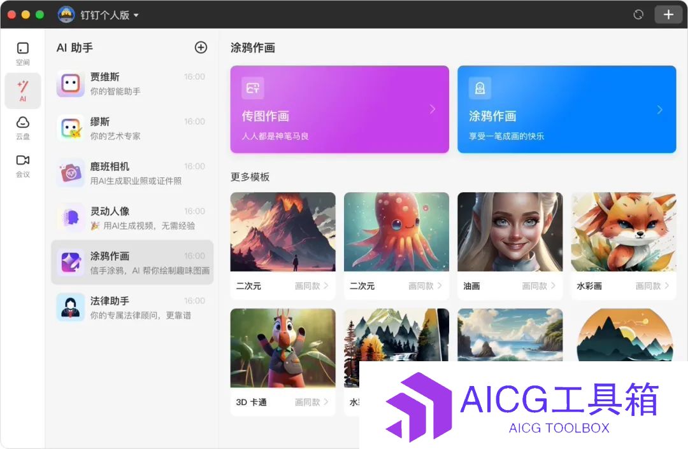688x449 pixels.
Task: Click the 3D 卡通 template label
Action: tap(251, 402)
